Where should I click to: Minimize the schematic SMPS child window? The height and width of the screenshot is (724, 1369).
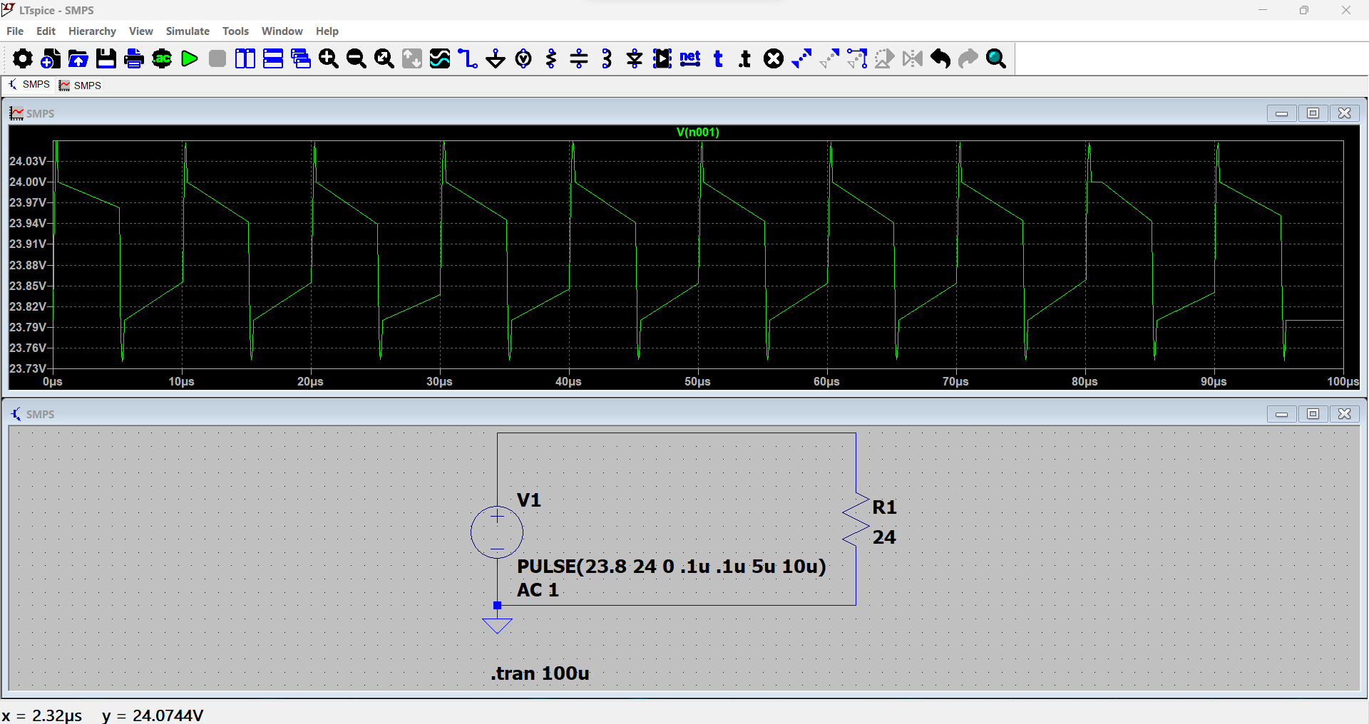[1282, 414]
